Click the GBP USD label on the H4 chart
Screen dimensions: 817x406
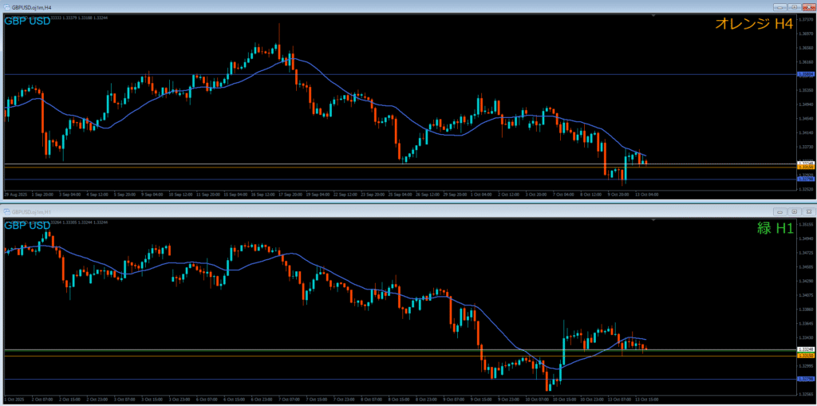28,21
